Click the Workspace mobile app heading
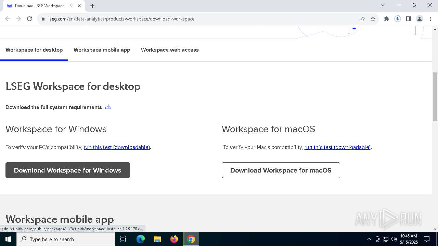 click(60, 219)
